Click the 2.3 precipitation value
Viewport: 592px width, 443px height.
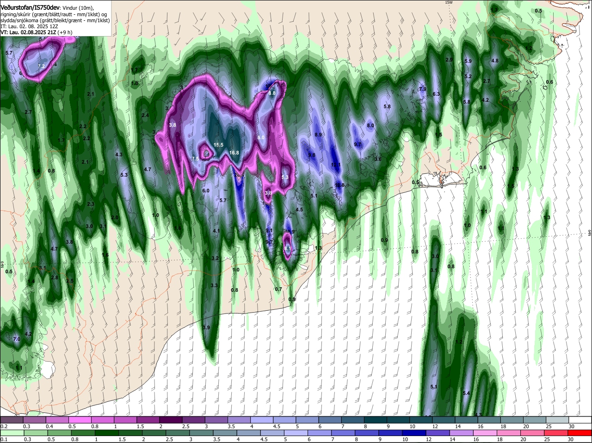tap(91, 204)
